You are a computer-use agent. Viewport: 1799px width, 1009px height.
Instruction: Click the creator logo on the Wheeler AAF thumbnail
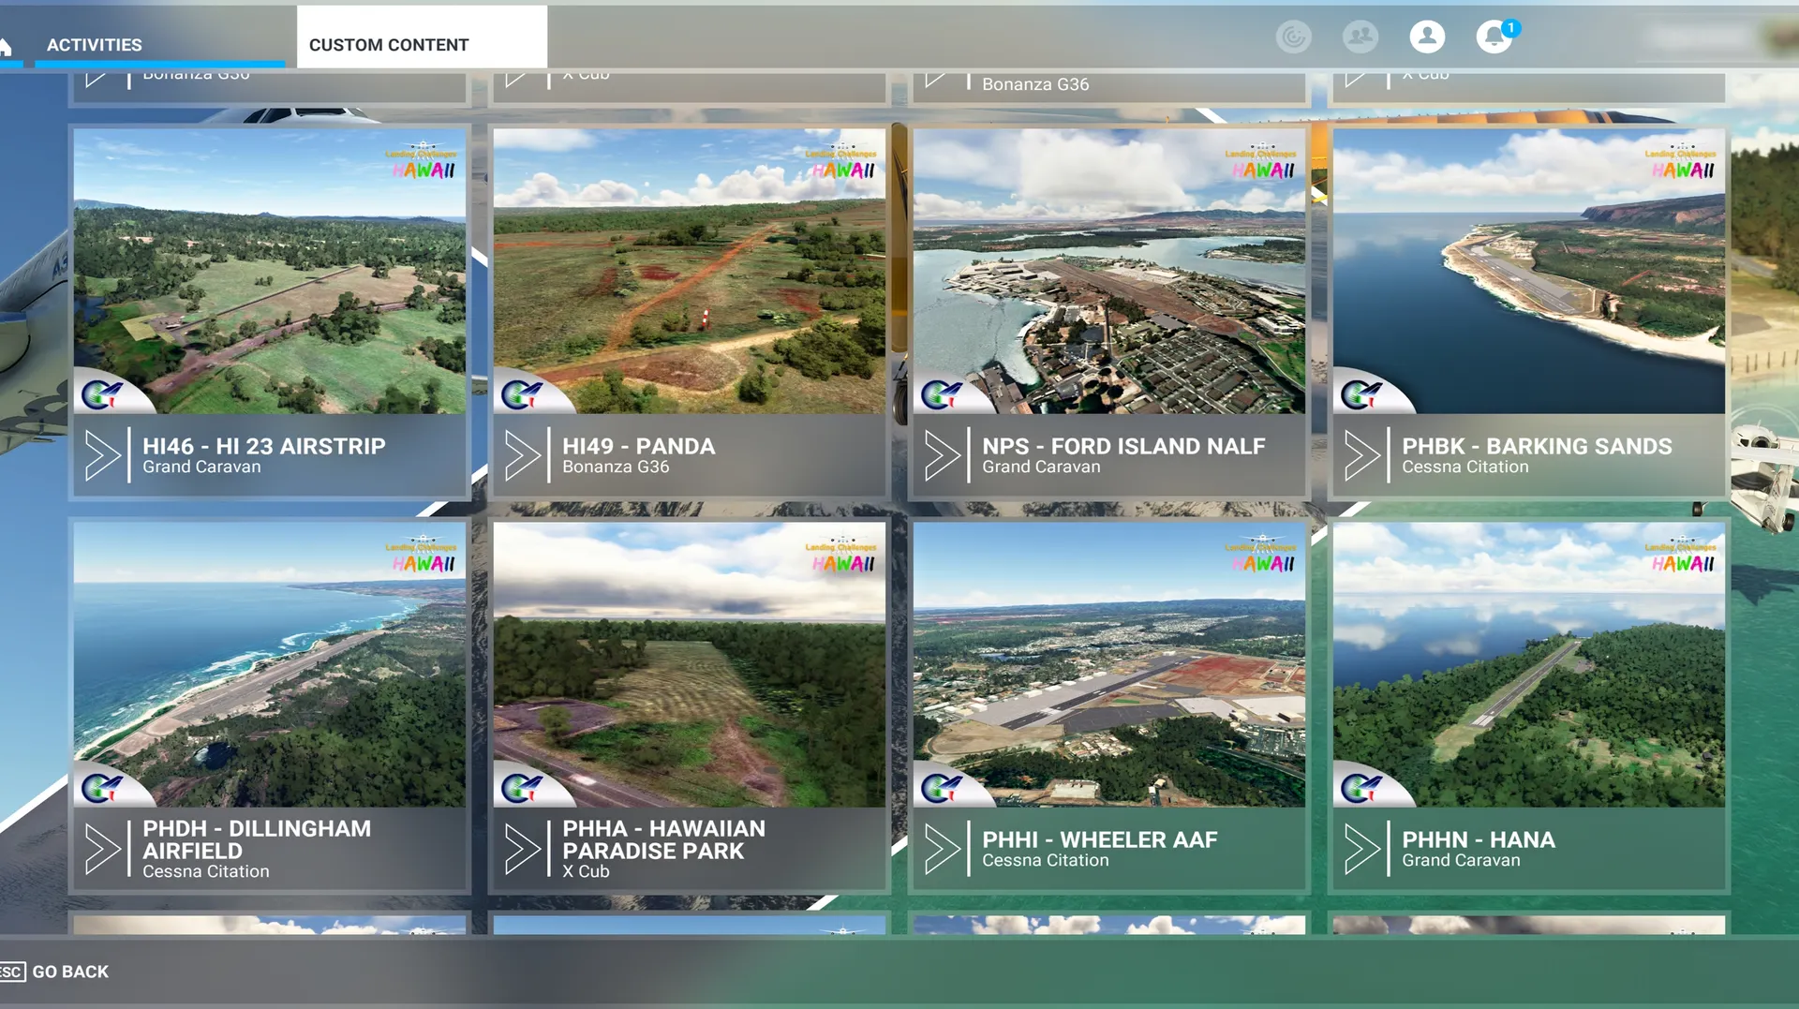(x=941, y=788)
